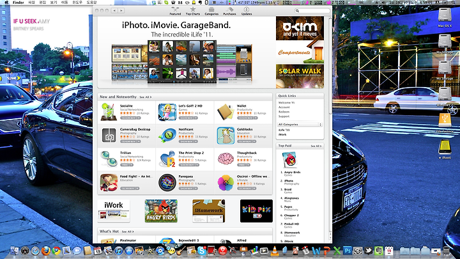This screenshot has height=259, width=460.
Task: Open The Print Shop 2 icon
Action: click(167, 159)
